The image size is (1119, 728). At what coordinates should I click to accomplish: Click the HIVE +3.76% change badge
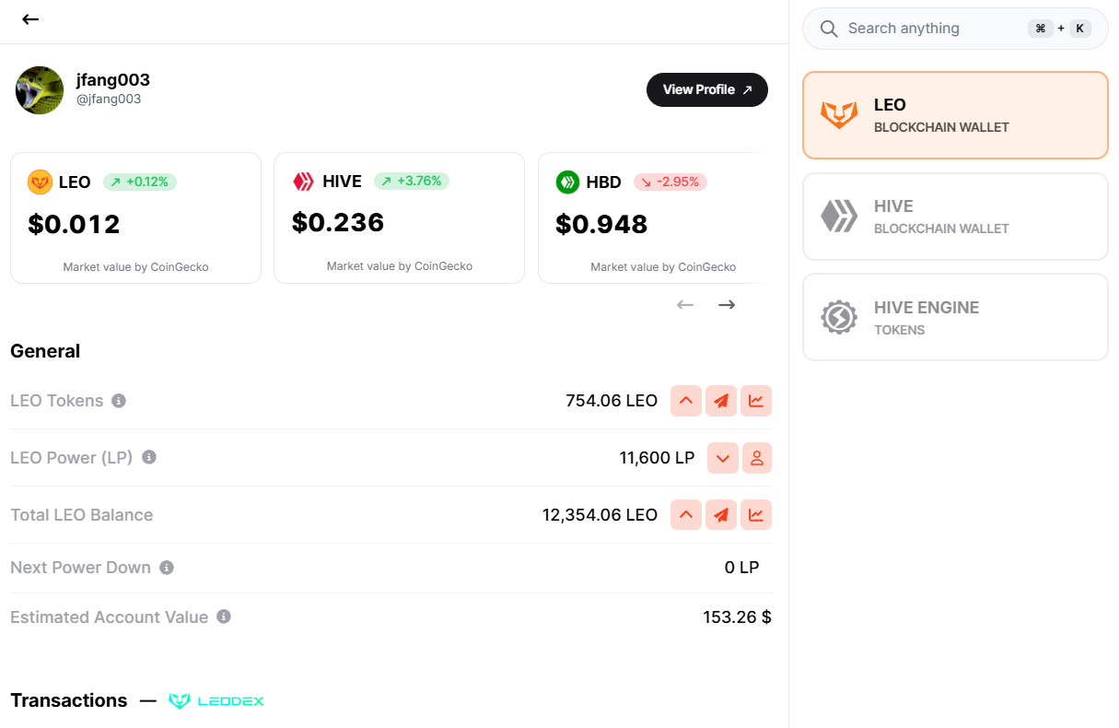412,181
